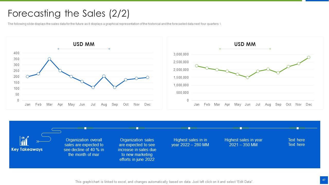Select the slide number 47 box
Image resolution: width=329 pixels, height=185 pixels.
click(x=324, y=180)
